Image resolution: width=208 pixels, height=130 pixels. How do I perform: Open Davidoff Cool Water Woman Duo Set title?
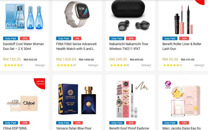pos(23,46)
